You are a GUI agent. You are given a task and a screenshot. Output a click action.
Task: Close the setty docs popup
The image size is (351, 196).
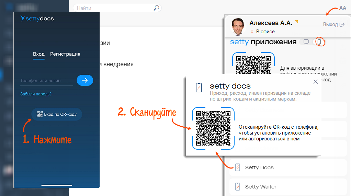pyautogui.click(x=316, y=82)
